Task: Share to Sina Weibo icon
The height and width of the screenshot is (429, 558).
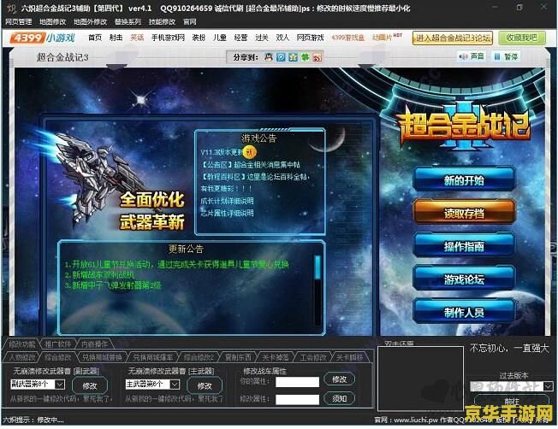Action: point(317,57)
